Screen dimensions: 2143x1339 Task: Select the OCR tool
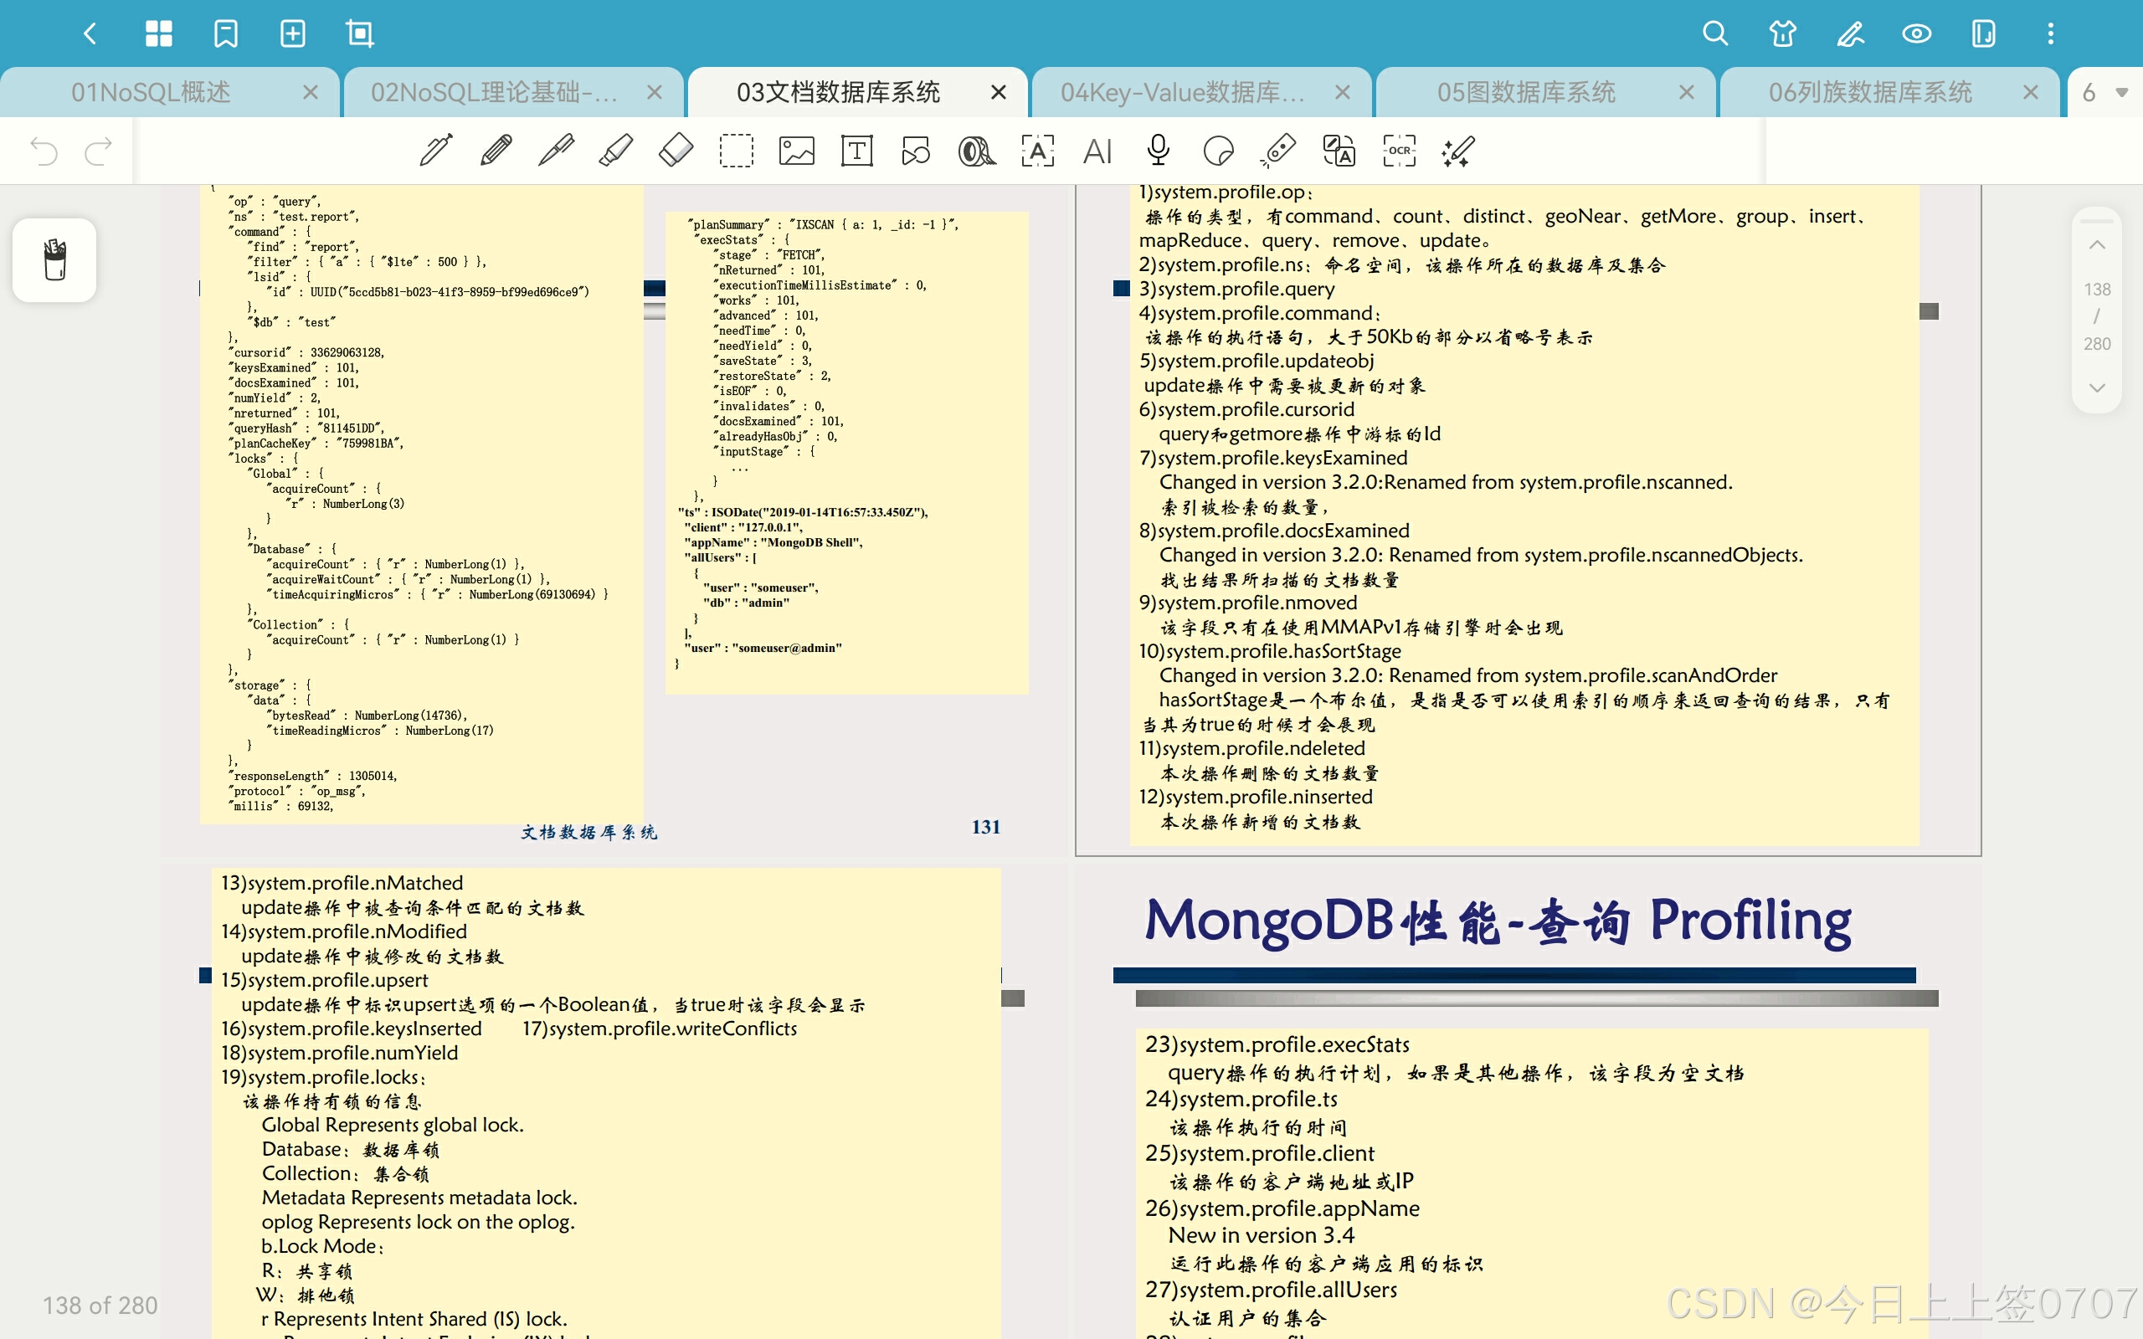tap(1399, 151)
